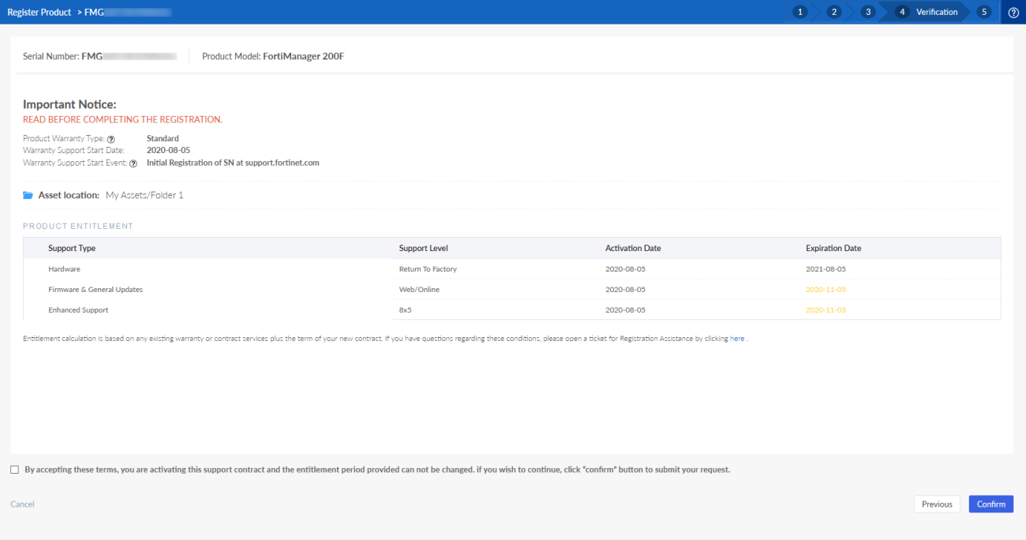Open the My Assets/Folder 1 location link
1026x540 pixels.
coord(144,194)
